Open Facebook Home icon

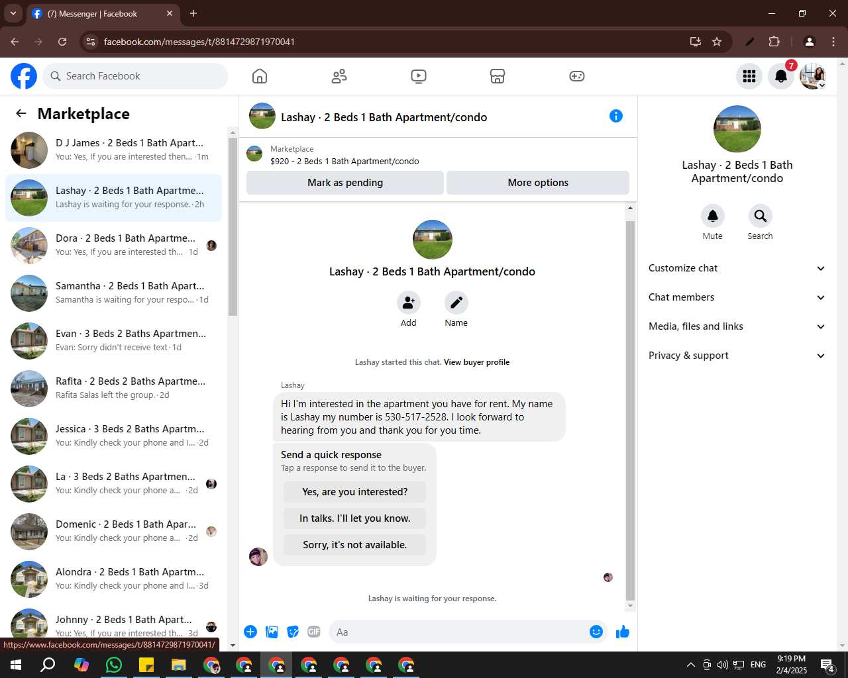coord(260,76)
